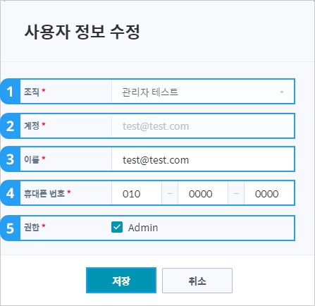315x306 pixels.
Task: Focus the middle 0000 phone number field
Action: click(203, 194)
